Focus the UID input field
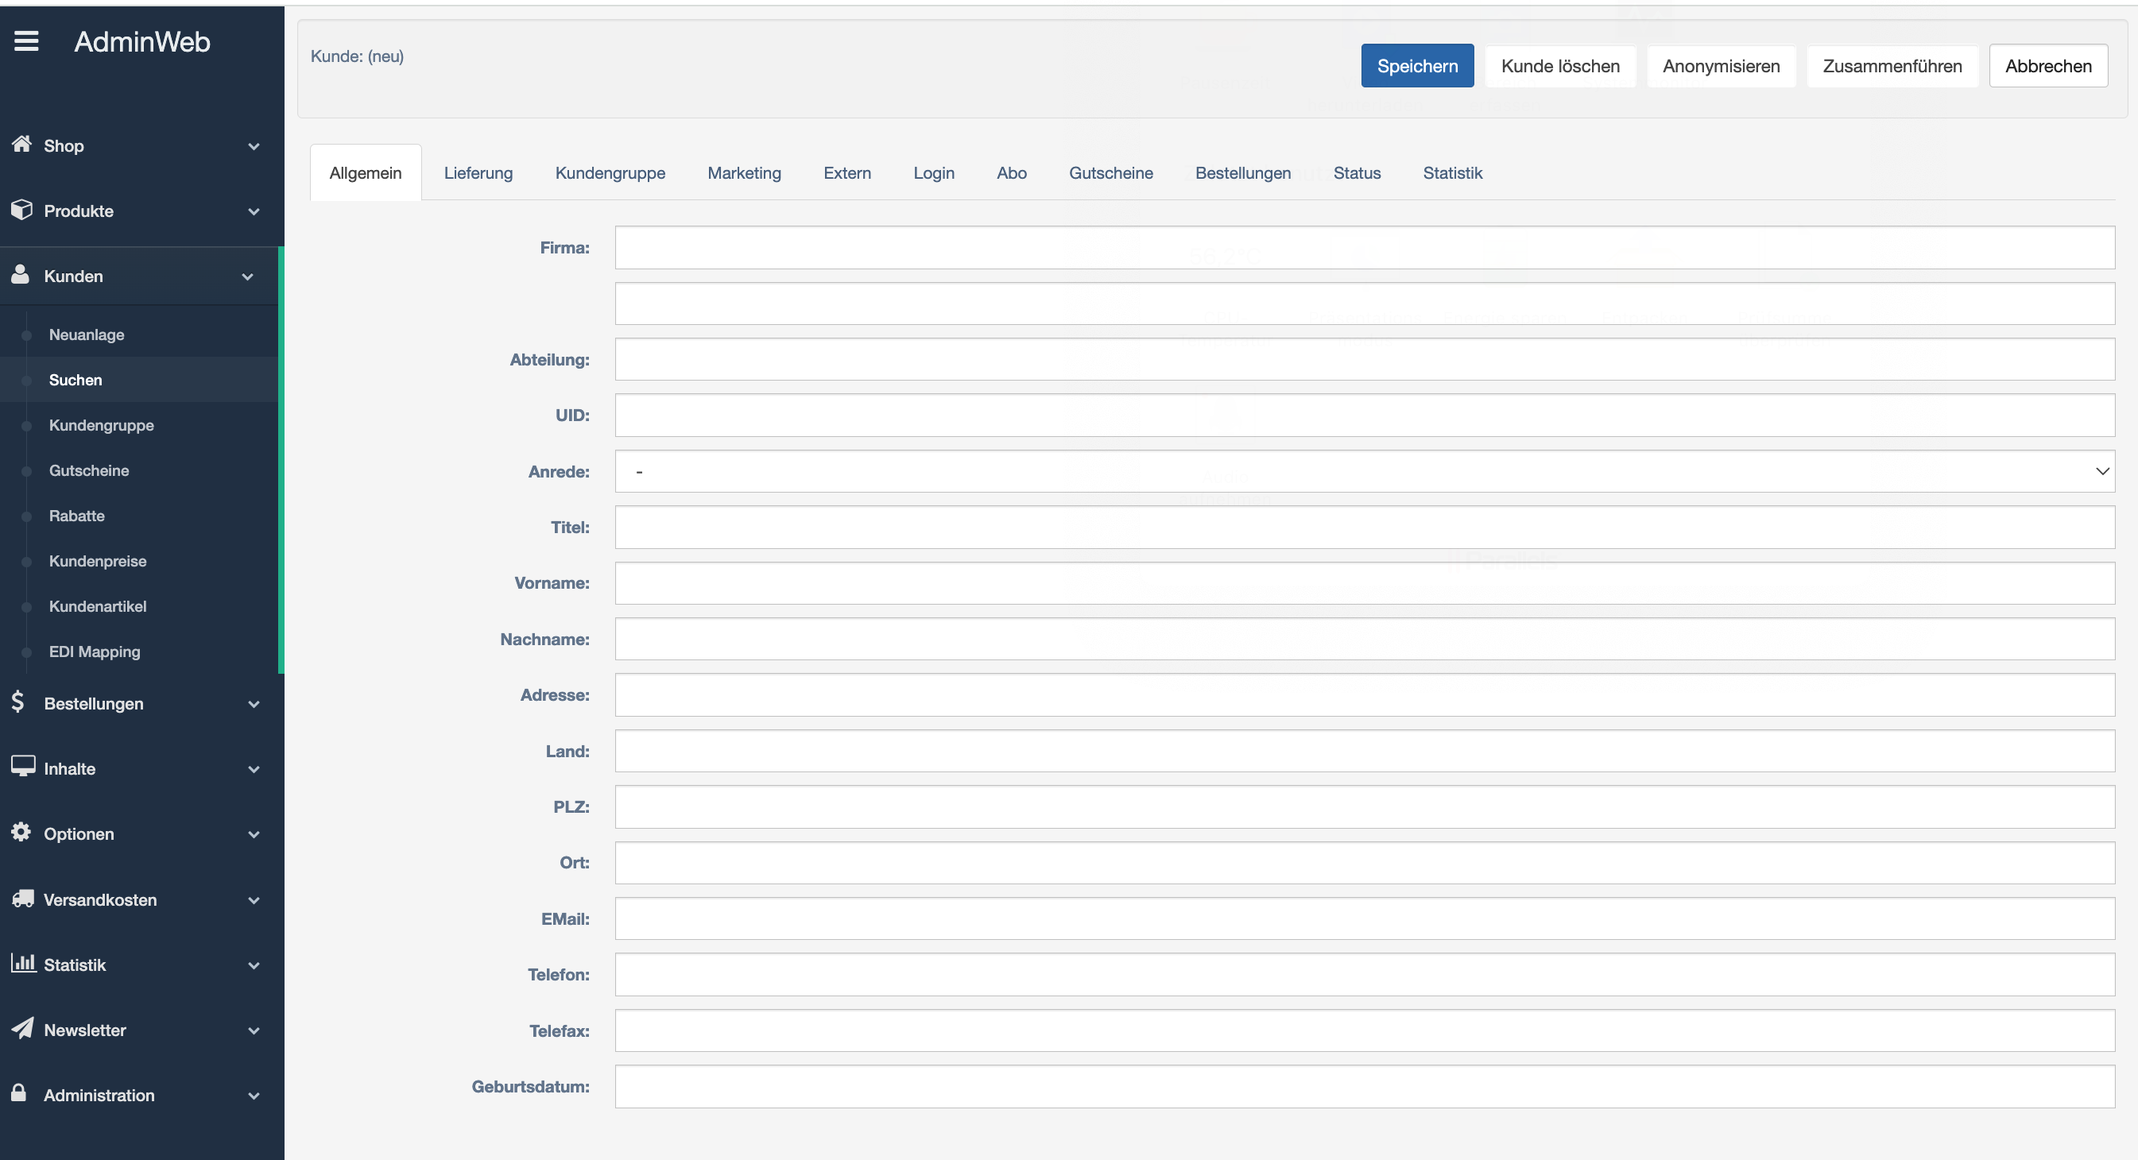 (x=1365, y=415)
